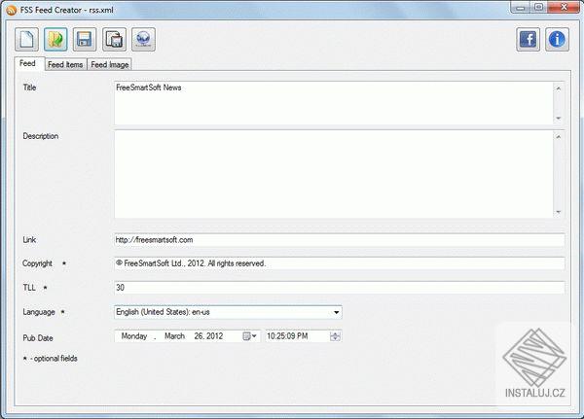584x419 pixels.
Task: Select 'Monday' in the Pub Date field
Action: (134, 336)
